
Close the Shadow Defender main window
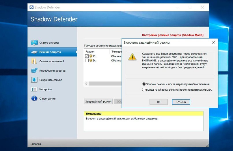point(202,7)
